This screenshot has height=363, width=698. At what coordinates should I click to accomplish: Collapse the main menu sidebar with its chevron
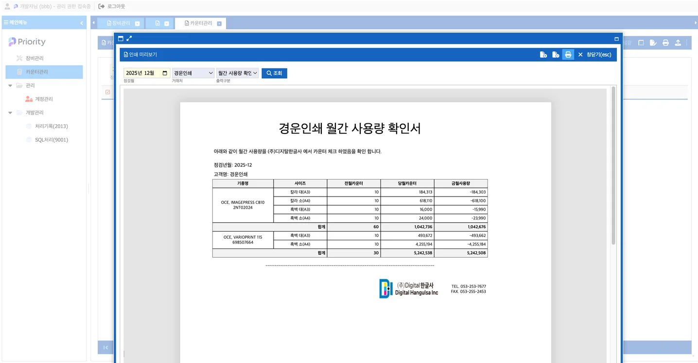[x=82, y=23]
